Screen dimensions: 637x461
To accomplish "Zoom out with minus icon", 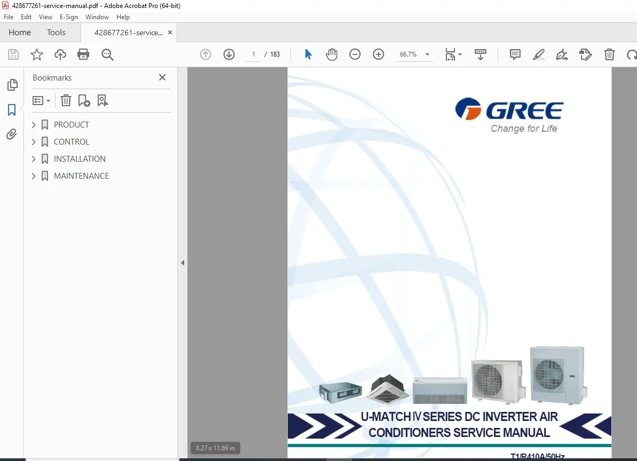I will [x=355, y=54].
